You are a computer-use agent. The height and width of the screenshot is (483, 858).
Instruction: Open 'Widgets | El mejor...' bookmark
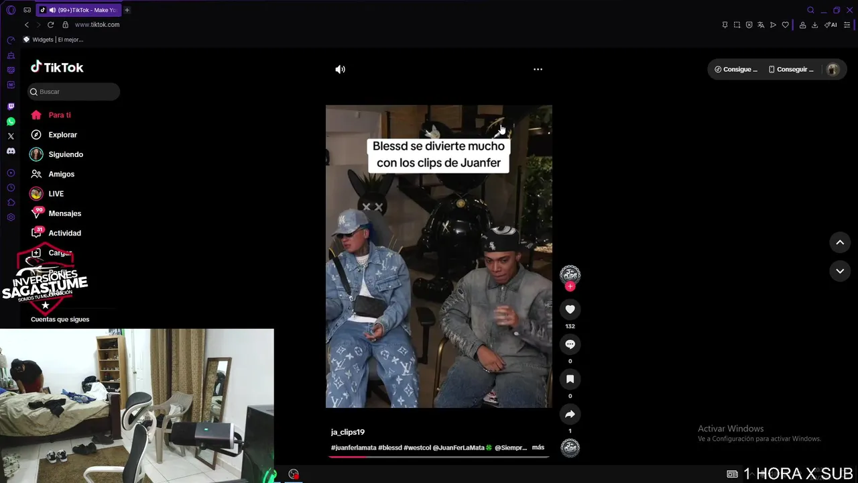pyautogui.click(x=53, y=40)
